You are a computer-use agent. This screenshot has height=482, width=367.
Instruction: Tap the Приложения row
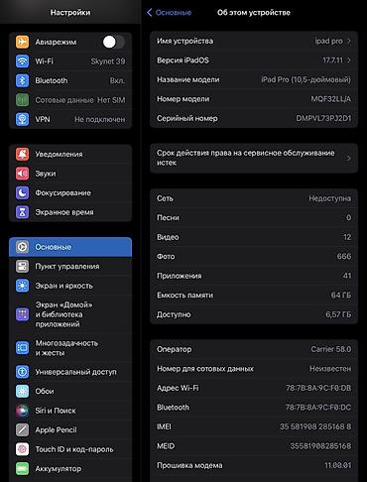point(254,276)
